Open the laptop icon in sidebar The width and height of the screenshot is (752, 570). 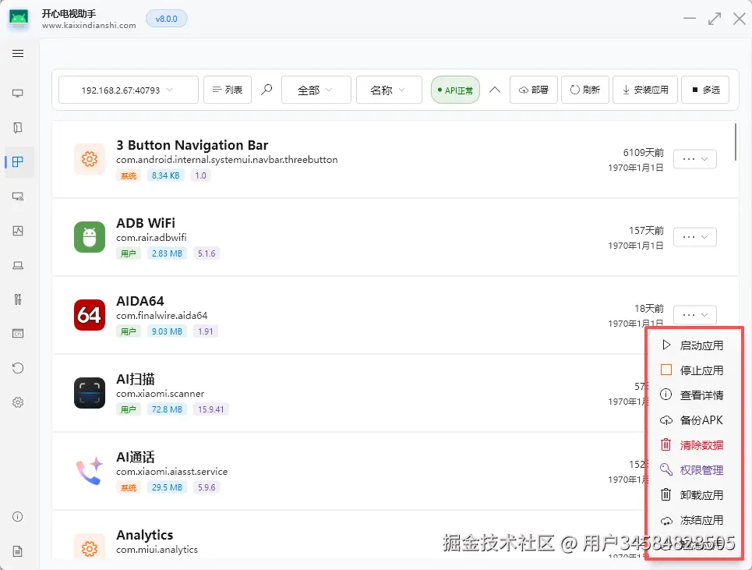pyautogui.click(x=18, y=265)
